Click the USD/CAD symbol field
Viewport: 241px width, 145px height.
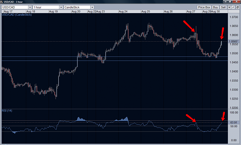pos(15,7)
